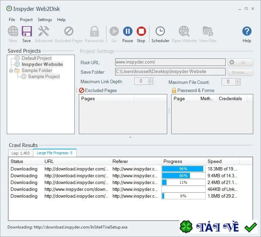Decrease Maximum File Count with down arrow
Screen dimensions: 261x237
point(238,83)
